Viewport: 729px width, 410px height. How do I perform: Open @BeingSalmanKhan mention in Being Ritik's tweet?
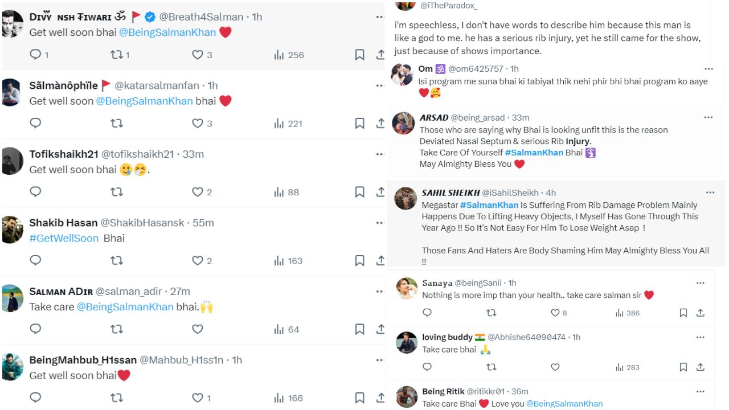[564, 404]
